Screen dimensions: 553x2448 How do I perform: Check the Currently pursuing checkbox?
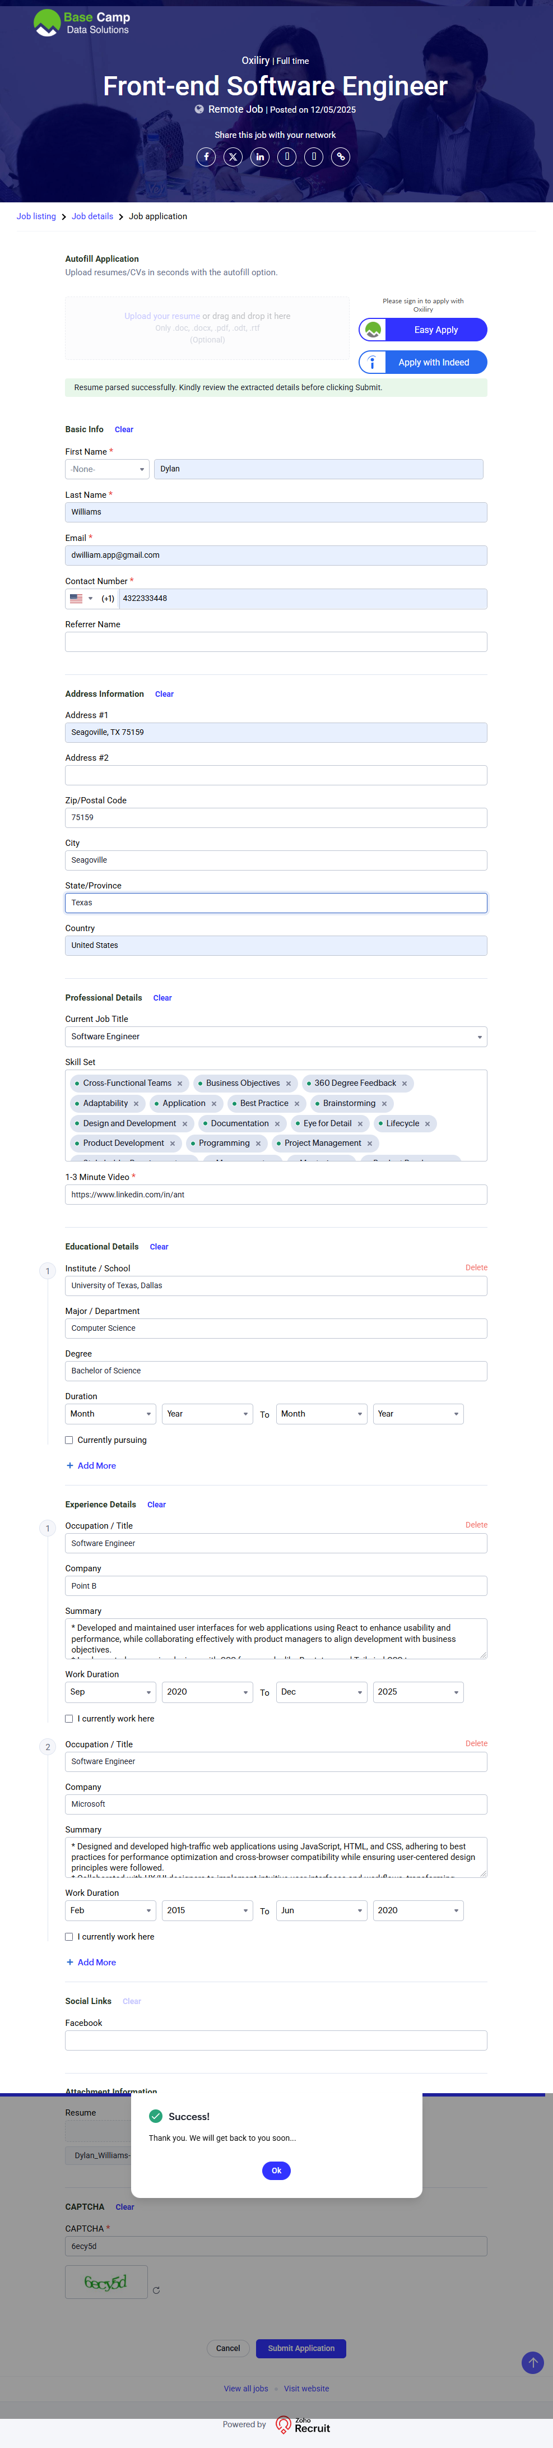tap(69, 1440)
